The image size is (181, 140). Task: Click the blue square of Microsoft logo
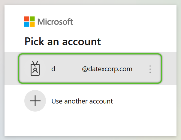point(27,25)
